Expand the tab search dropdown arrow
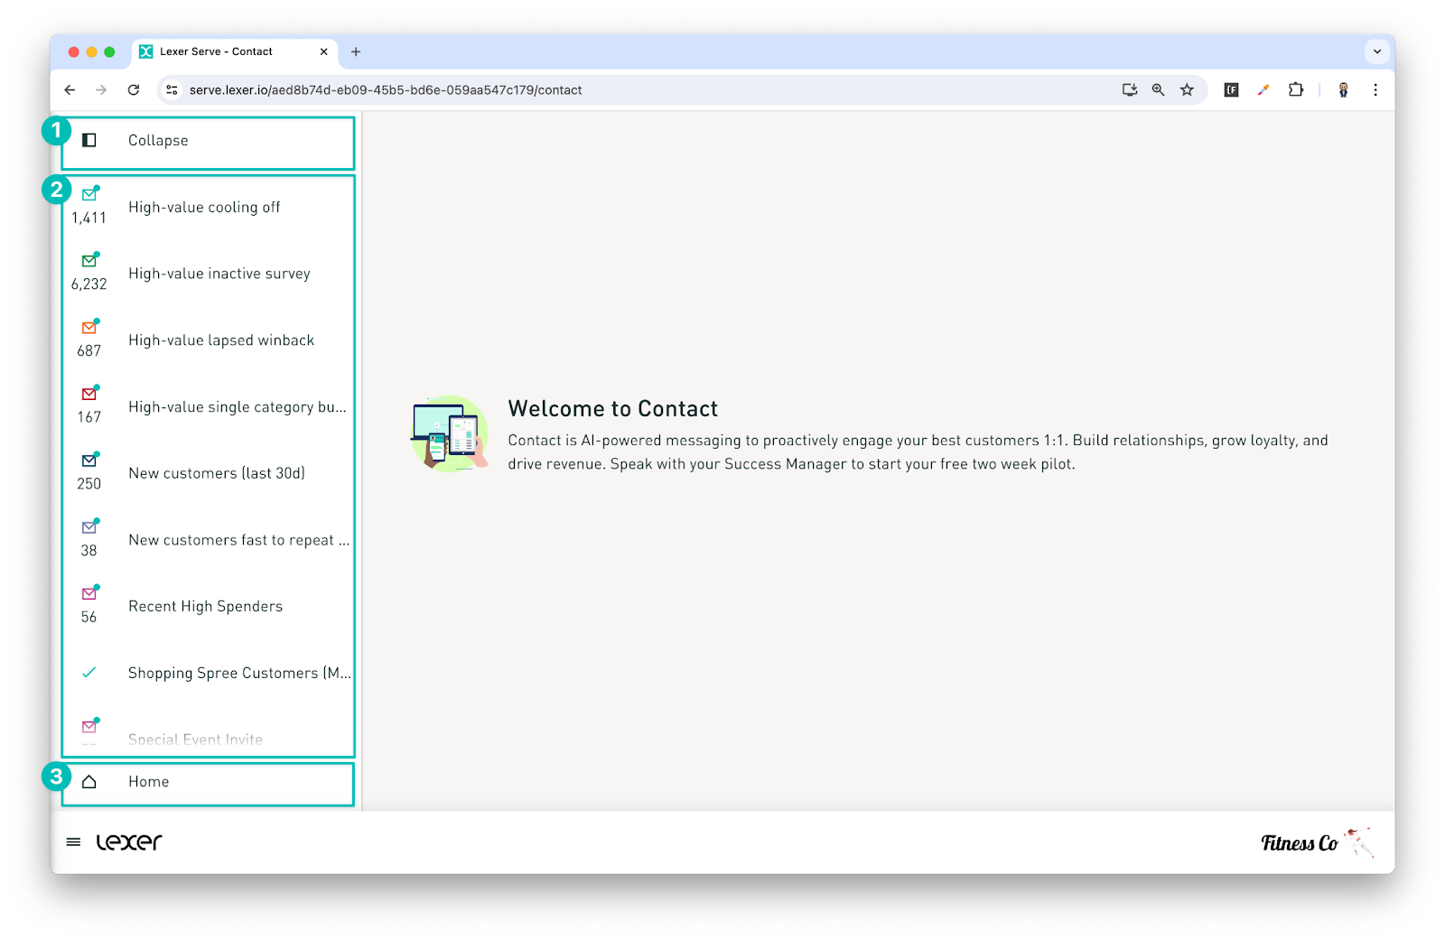 pyautogui.click(x=1377, y=51)
